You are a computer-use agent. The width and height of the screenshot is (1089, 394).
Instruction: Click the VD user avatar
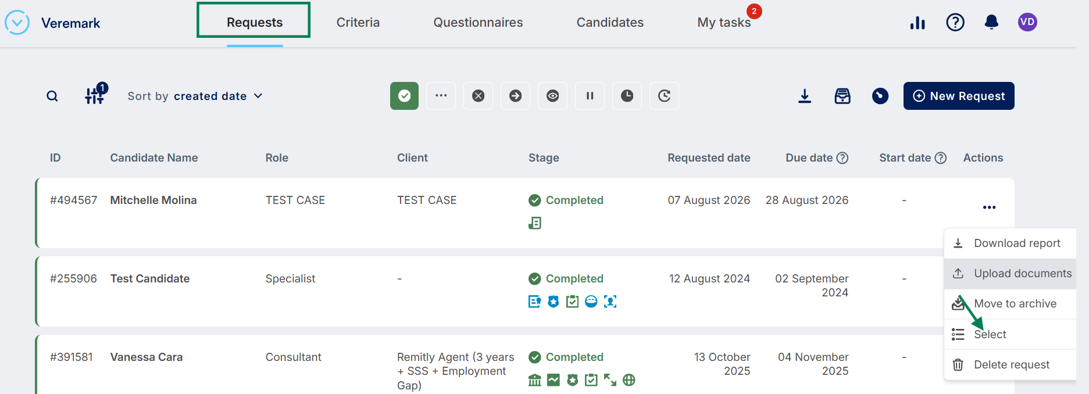1027,22
